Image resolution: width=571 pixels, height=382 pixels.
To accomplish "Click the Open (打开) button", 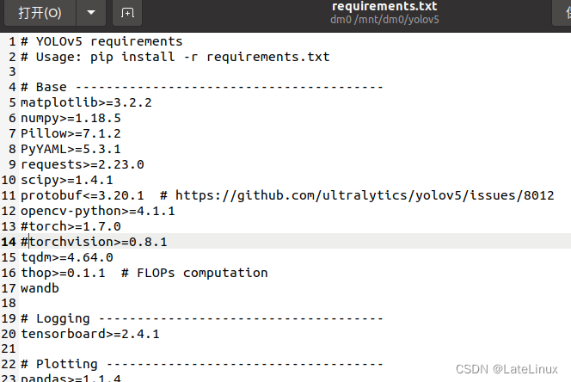I will [x=40, y=13].
